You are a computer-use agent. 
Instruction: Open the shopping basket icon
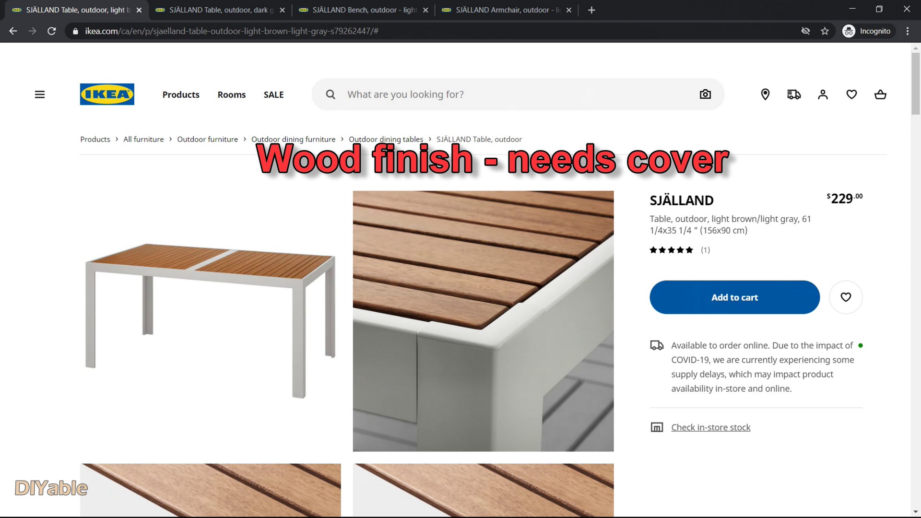880,94
